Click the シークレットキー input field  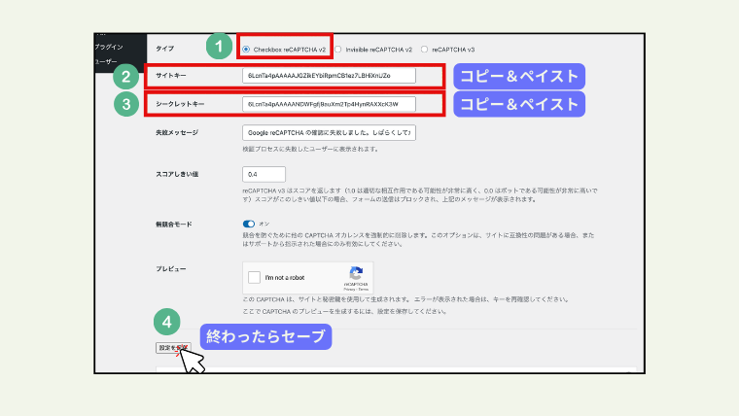(x=329, y=104)
